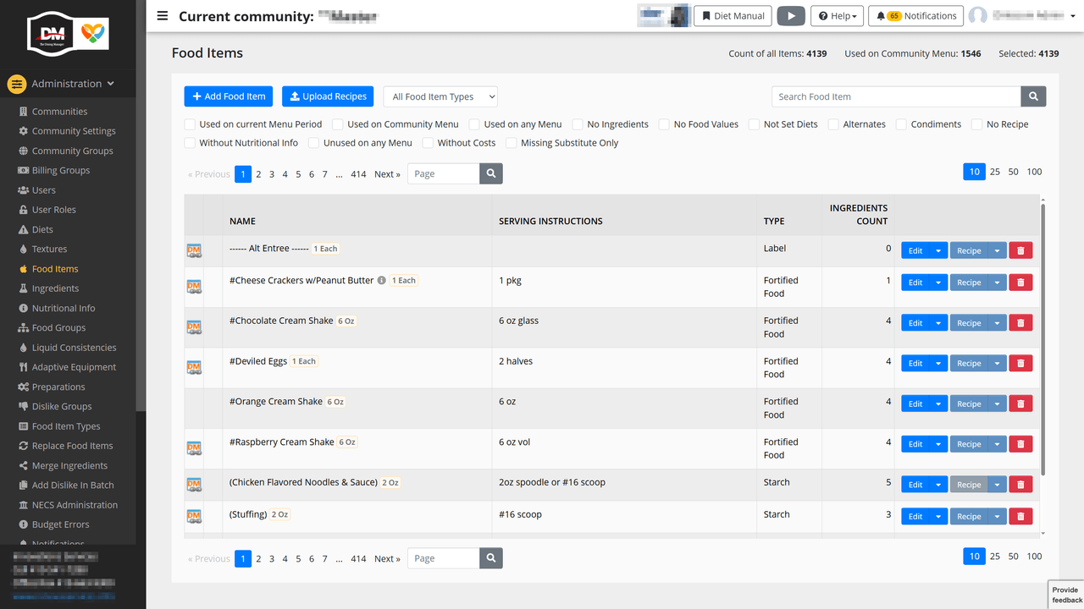The height and width of the screenshot is (609, 1084).
Task: Click the DM icon on #Chocolate Cream Shake row
Action: click(194, 326)
